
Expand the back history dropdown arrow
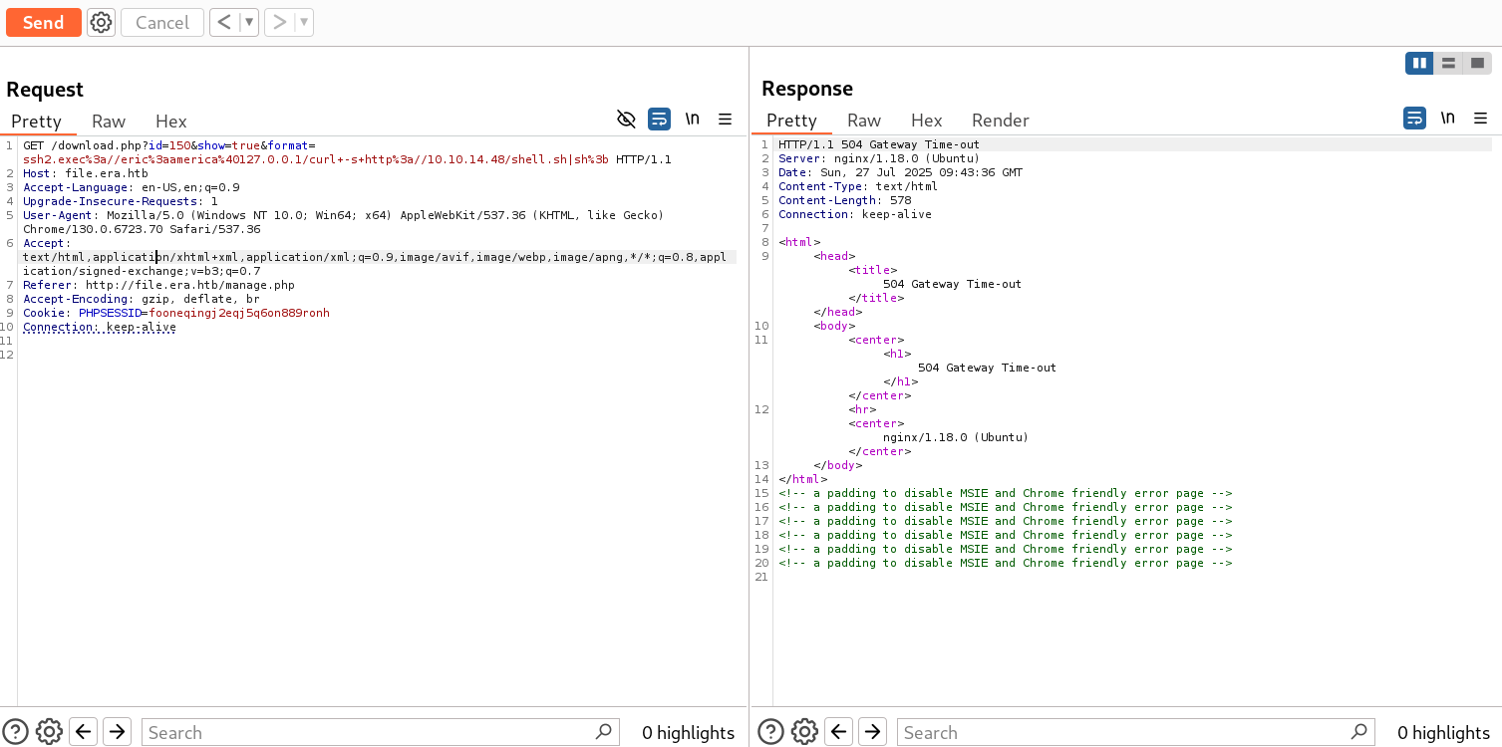click(249, 22)
